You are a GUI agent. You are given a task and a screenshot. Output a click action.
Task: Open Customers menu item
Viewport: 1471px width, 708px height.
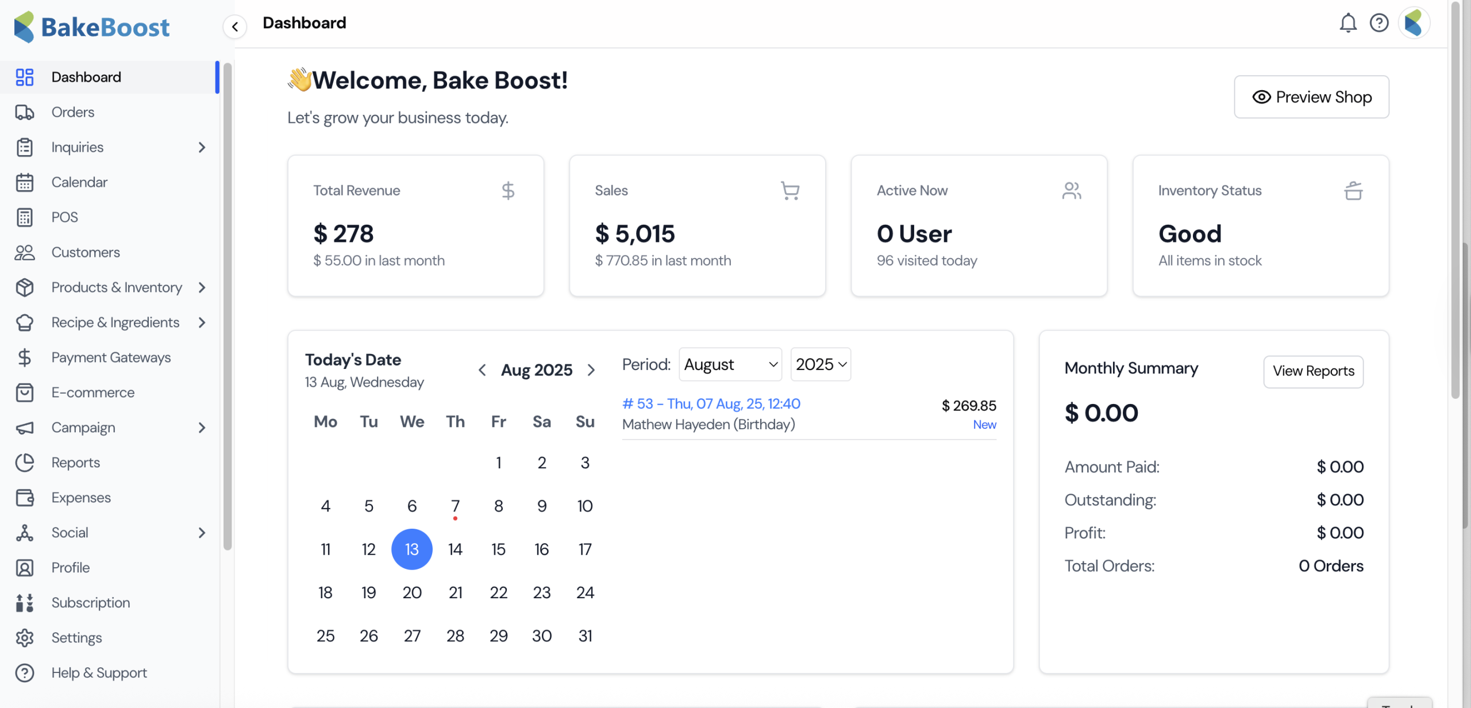[x=86, y=252]
